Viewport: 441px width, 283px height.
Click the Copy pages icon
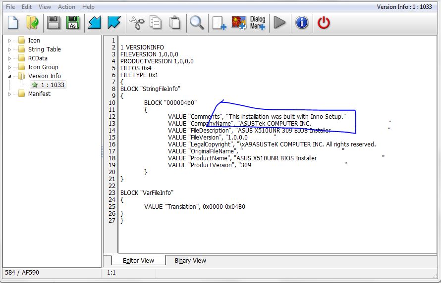point(156,22)
